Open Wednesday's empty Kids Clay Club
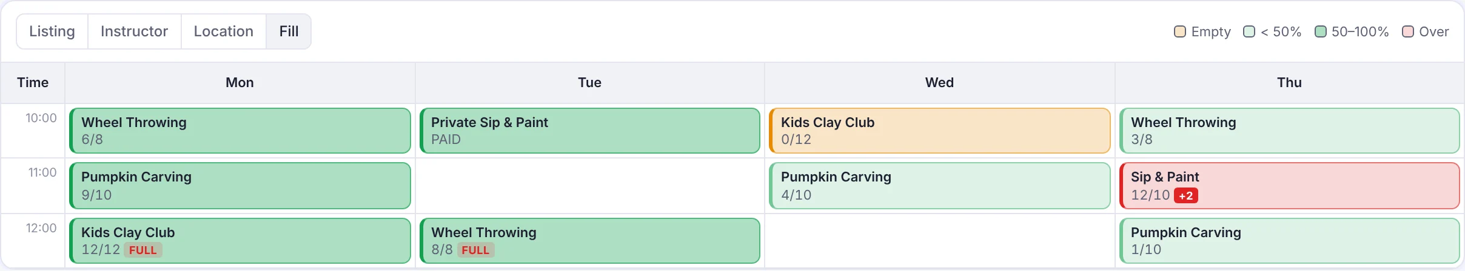The width and height of the screenshot is (1465, 271). coord(940,131)
